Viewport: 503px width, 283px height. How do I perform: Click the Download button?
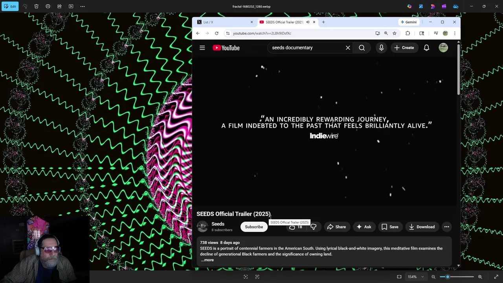coord(422,227)
